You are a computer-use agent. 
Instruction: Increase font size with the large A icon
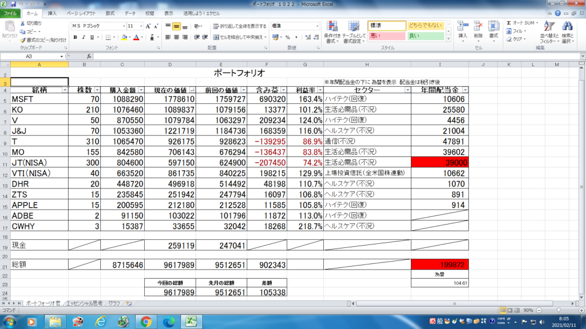pos(148,26)
